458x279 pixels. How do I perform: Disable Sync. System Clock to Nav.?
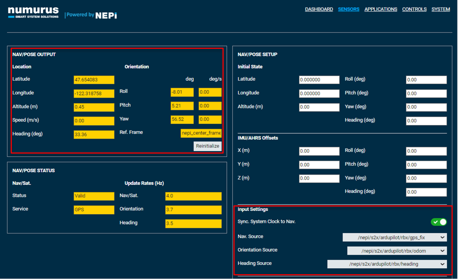pyautogui.click(x=438, y=221)
